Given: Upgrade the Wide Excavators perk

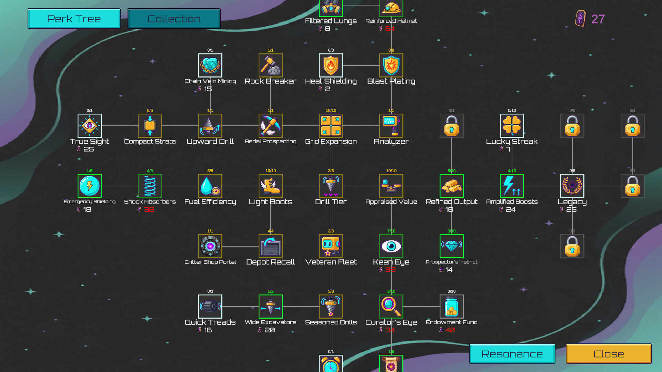Looking at the screenshot, I should [271, 307].
